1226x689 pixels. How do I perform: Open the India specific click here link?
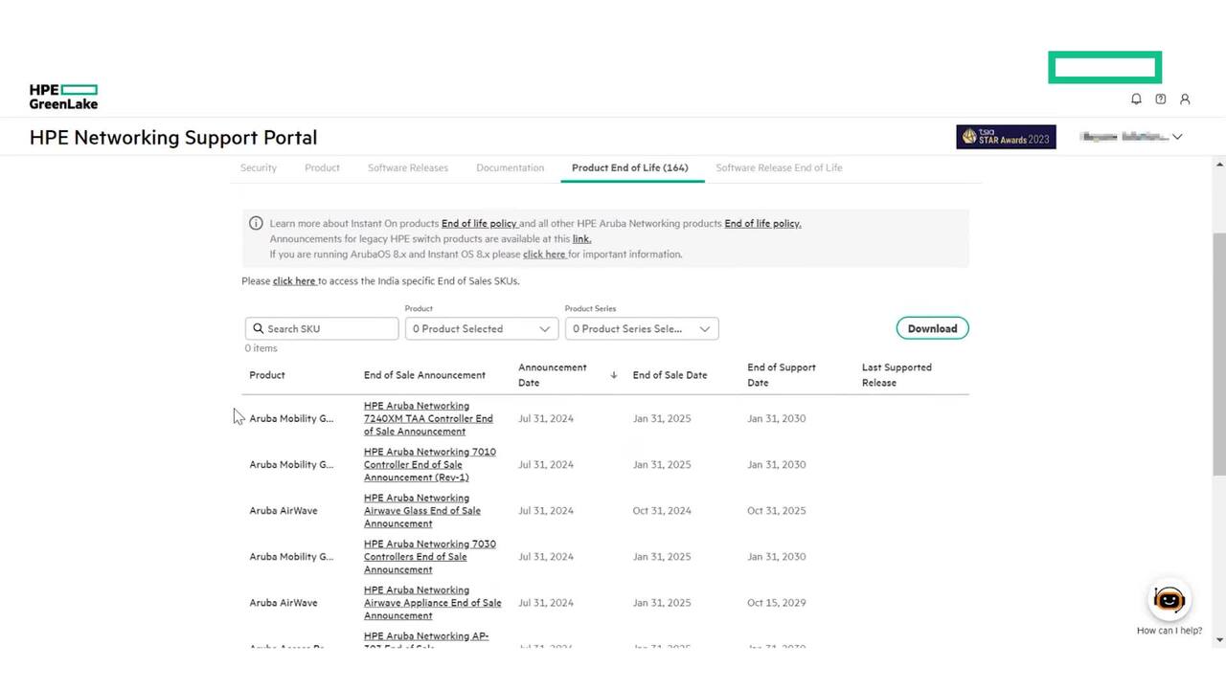(294, 281)
